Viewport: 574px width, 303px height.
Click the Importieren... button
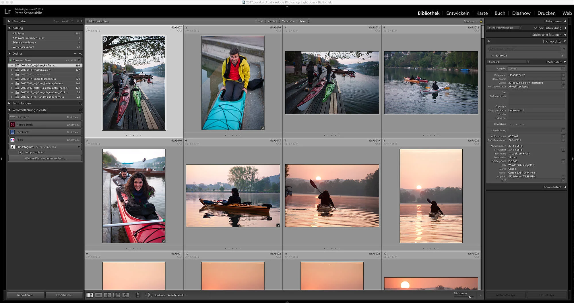pos(26,295)
